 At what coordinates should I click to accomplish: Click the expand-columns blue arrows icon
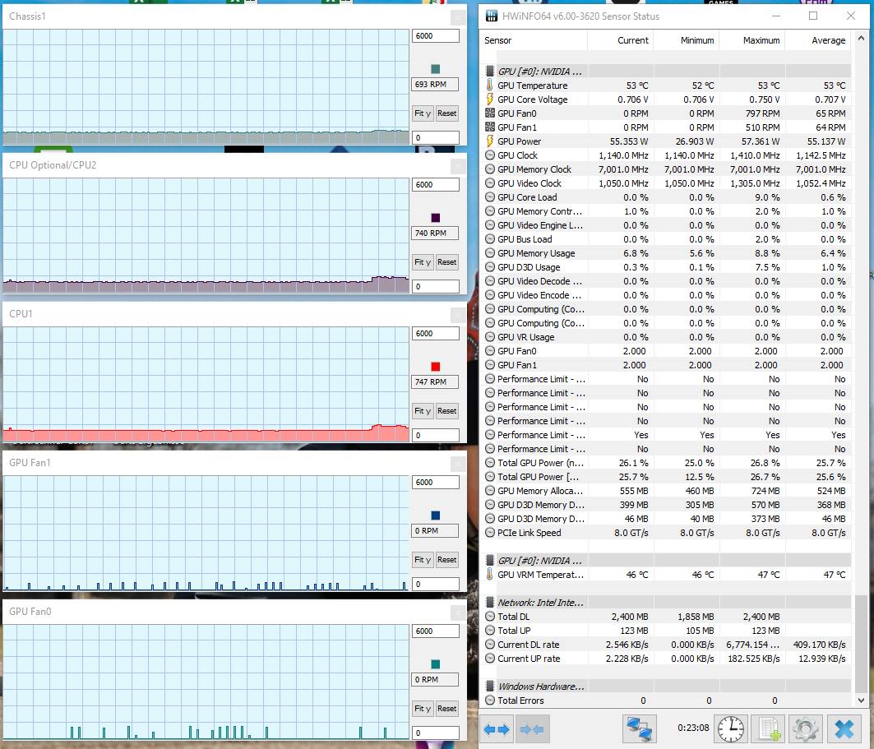496,729
